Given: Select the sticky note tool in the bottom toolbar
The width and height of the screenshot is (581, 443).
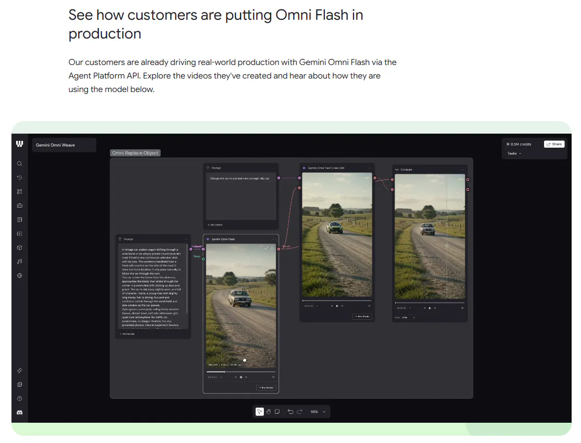Looking at the screenshot, I should click(x=277, y=411).
